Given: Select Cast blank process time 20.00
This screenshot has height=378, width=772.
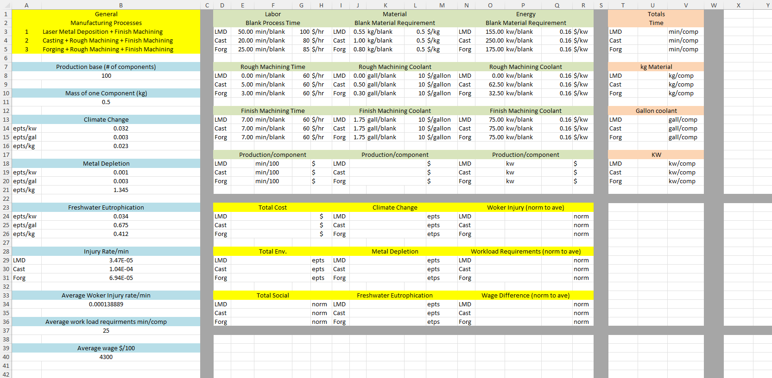Looking at the screenshot, I should point(242,40).
